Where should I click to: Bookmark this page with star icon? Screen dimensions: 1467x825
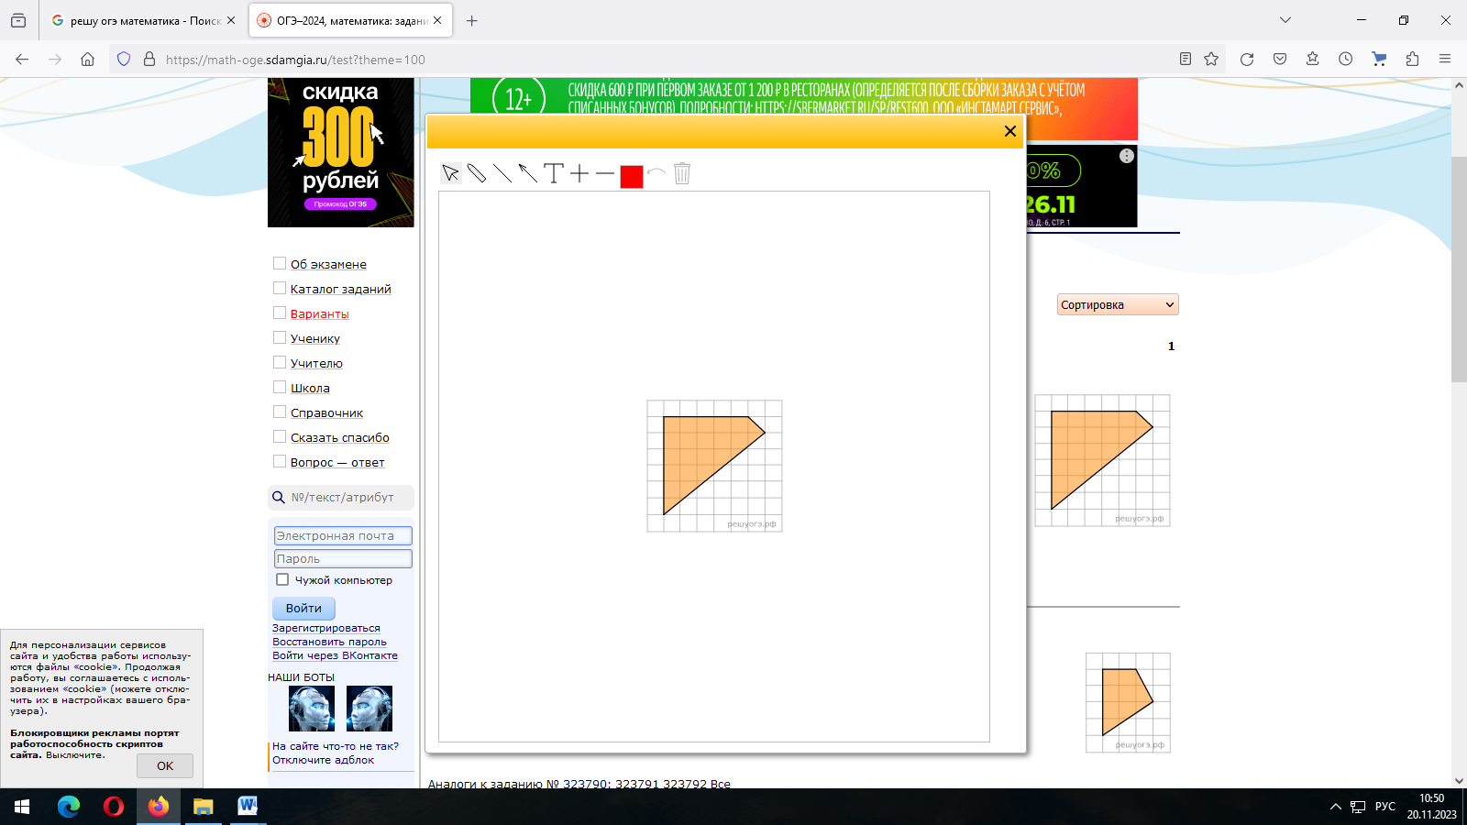click(x=1211, y=59)
